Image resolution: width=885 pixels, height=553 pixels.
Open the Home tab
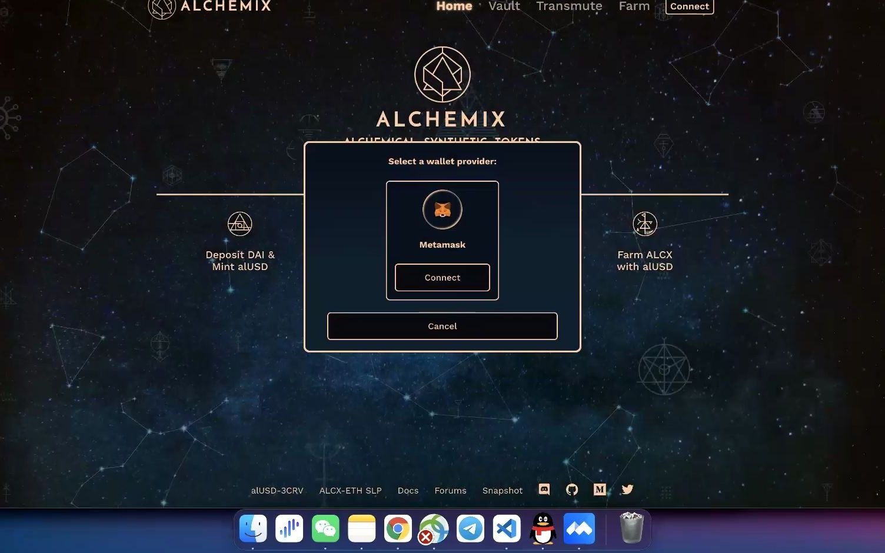tap(454, 6)
